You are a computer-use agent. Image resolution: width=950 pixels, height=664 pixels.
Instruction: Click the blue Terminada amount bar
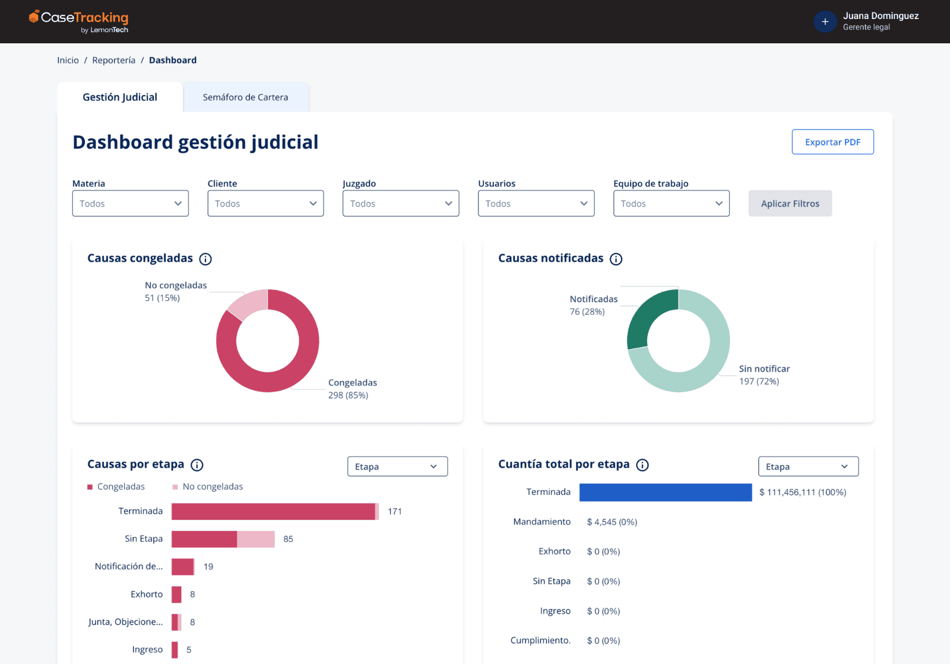(665, 492)
